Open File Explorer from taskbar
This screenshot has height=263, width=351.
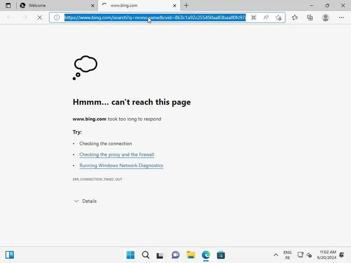pos(191,255)
